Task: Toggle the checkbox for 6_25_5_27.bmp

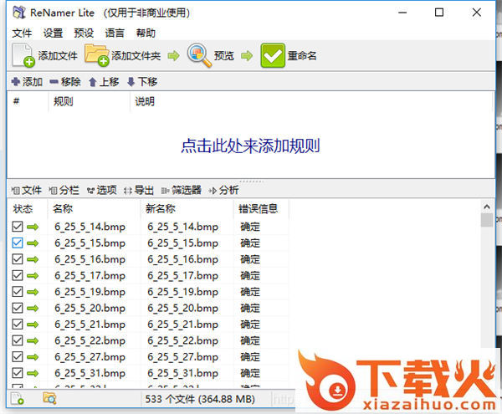Action: click(x=18, y=357)
